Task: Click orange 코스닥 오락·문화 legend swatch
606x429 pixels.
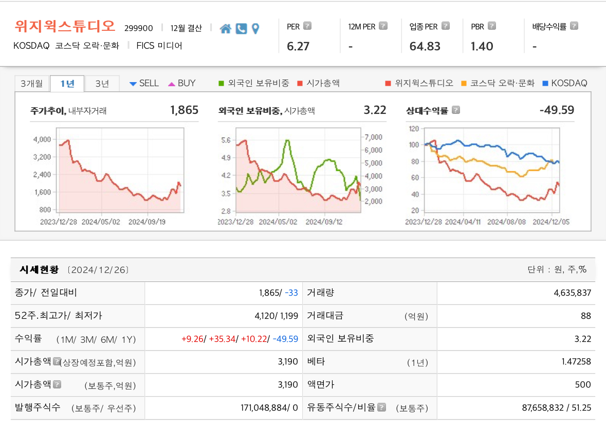Action: [464, 83]
